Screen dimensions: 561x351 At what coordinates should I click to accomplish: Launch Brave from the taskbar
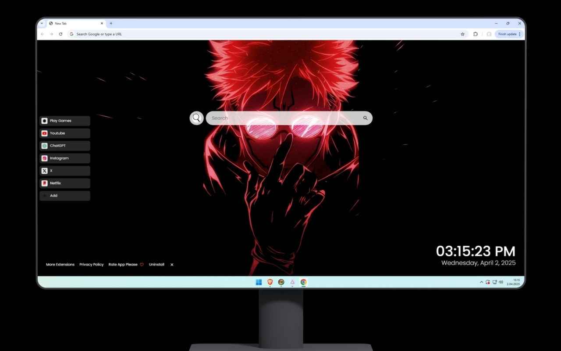point(270,282)
